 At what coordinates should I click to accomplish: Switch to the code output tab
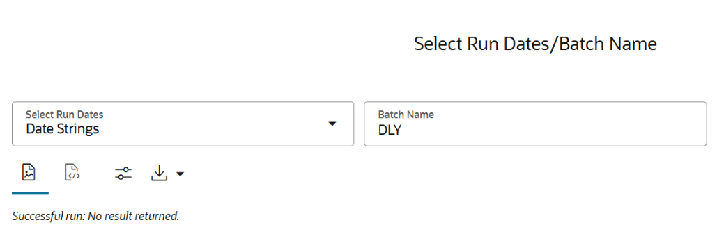coord(72,173)
